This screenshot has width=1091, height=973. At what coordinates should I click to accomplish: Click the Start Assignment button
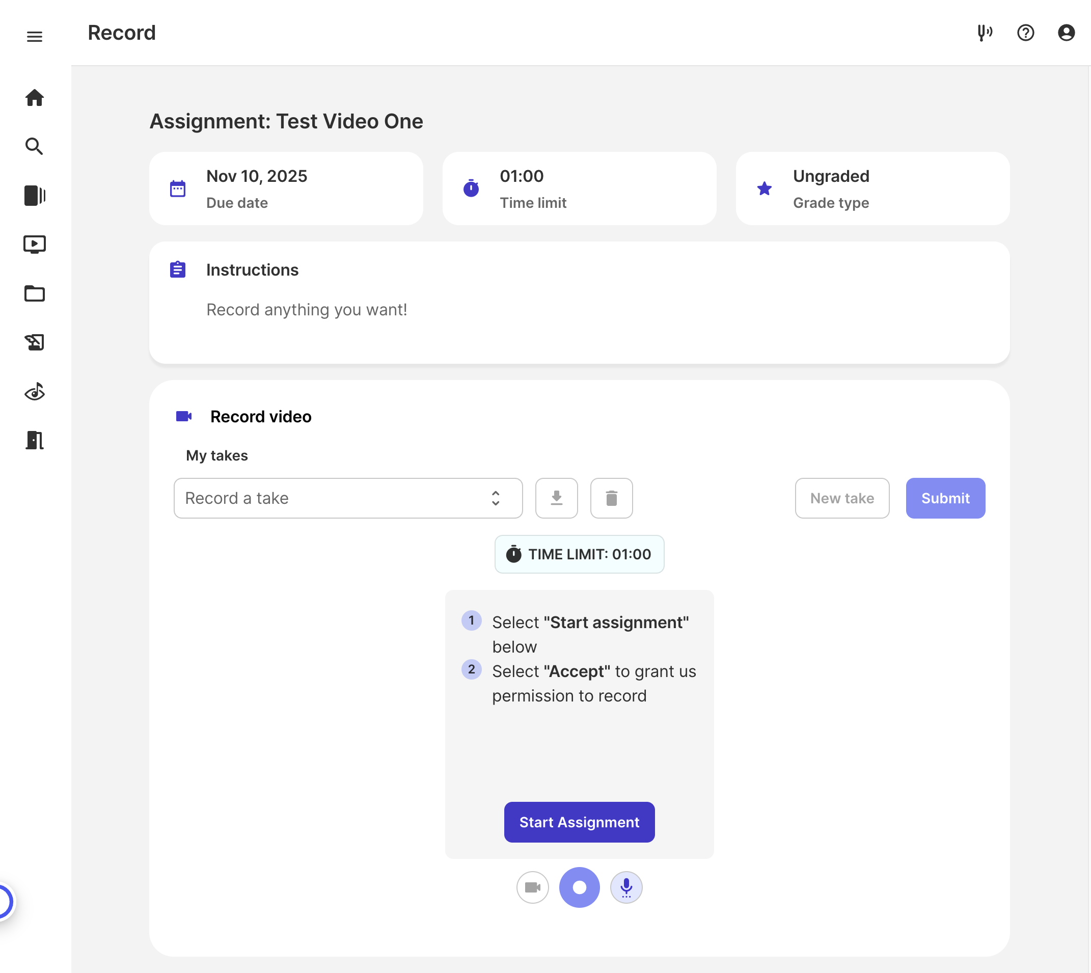(579, 822)
